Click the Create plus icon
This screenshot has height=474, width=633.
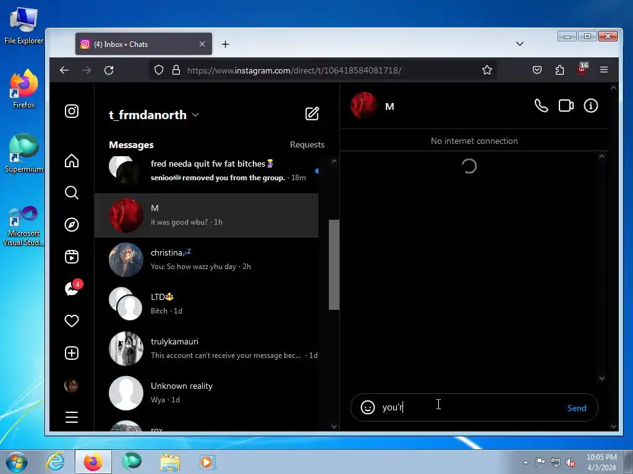tap(72, 353)
